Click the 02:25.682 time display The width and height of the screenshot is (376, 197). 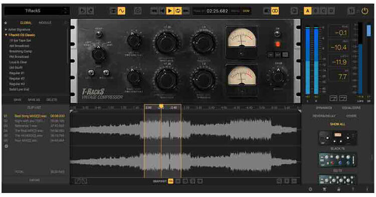pos(217,11)
